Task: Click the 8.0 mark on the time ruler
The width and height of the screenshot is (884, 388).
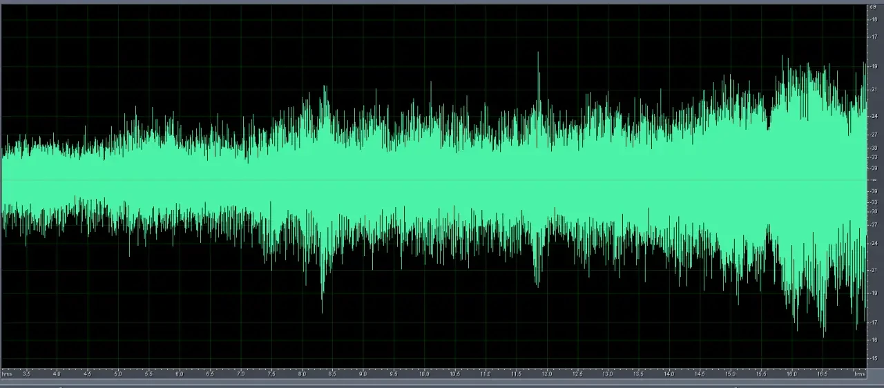Action: (302, 374)
